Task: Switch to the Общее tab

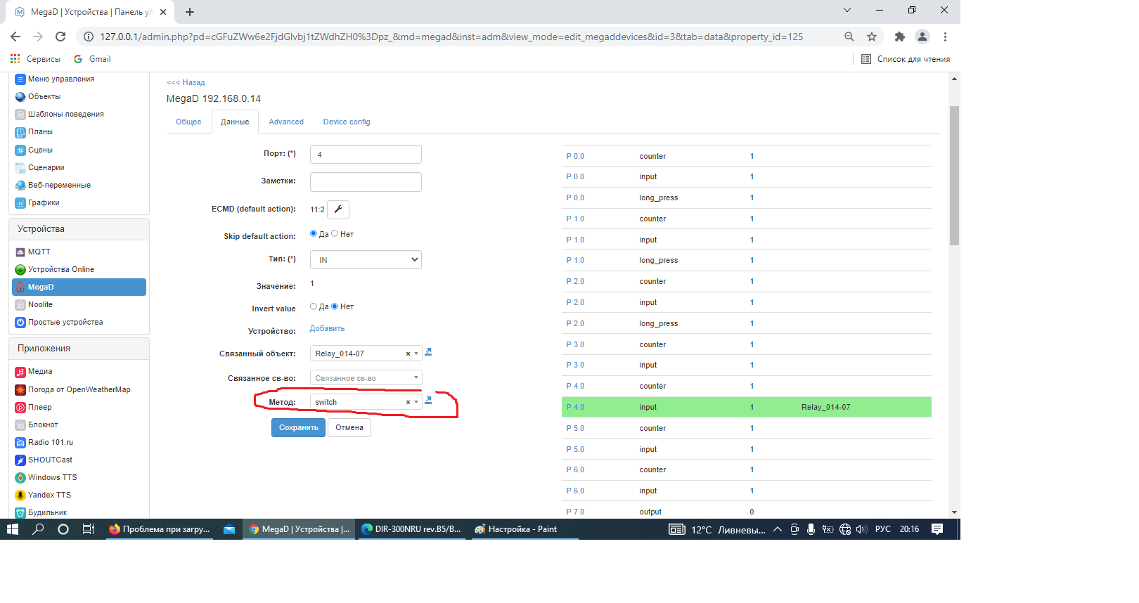Action: [188, 122]
